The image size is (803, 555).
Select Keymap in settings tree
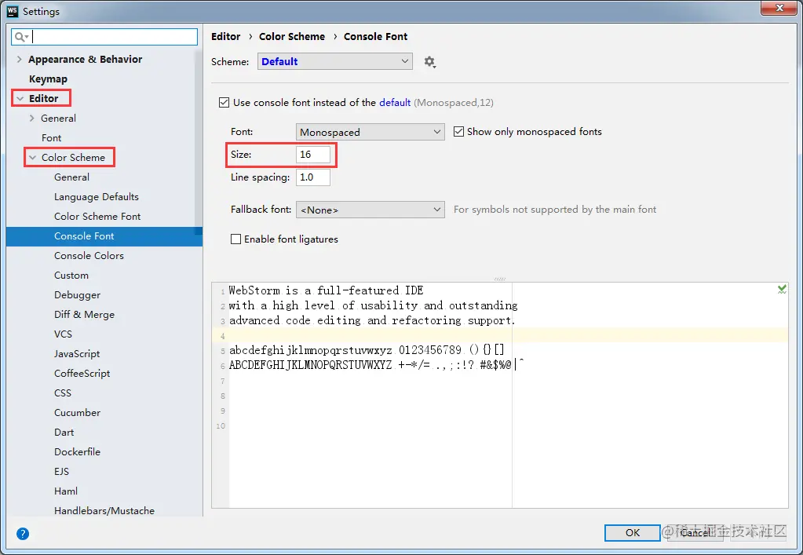[48, 79]
